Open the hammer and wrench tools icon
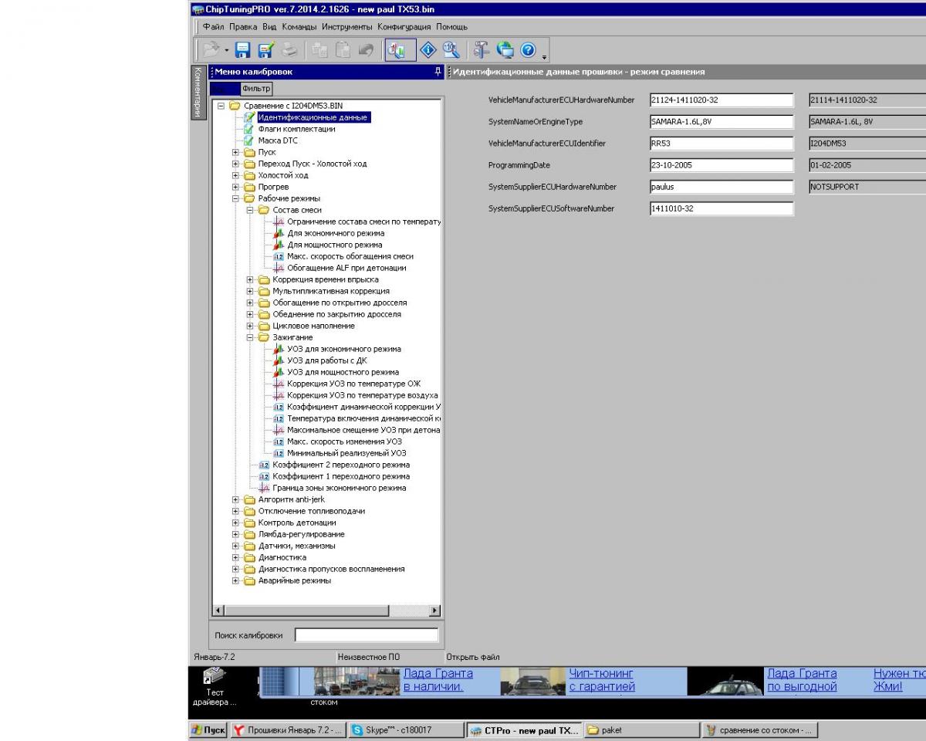The width and height of the screenshot is (926, 741). [x=483, y=49]
